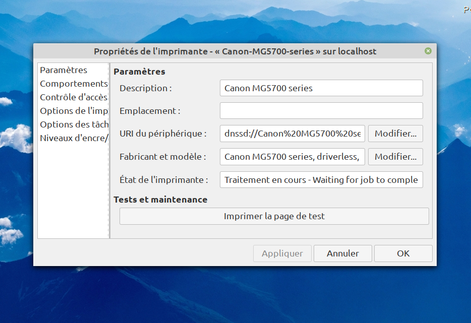Screen dimensions: 471x323
Task: View Niveaux d'encre section
Action: (x=74, y=138)
